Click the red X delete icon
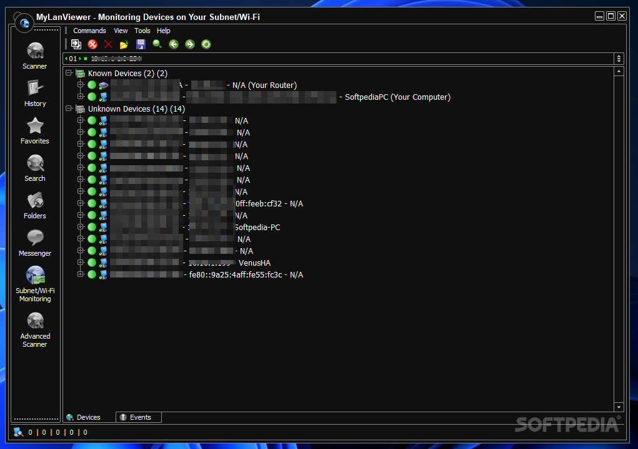This screenshot has height=449, width=638. pyautogui.click(x=108, y=44)
